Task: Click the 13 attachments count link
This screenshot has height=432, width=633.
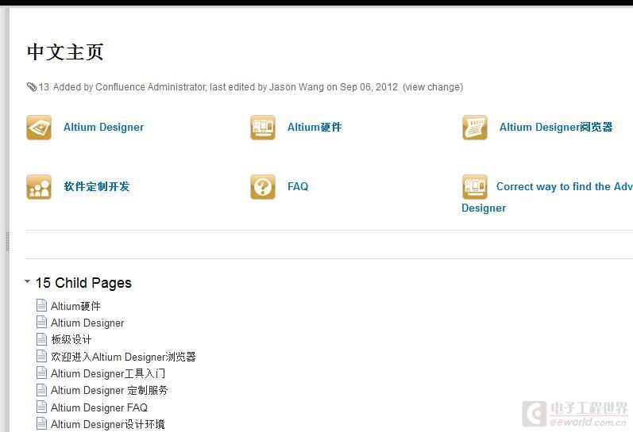Action: coord(44,87)
